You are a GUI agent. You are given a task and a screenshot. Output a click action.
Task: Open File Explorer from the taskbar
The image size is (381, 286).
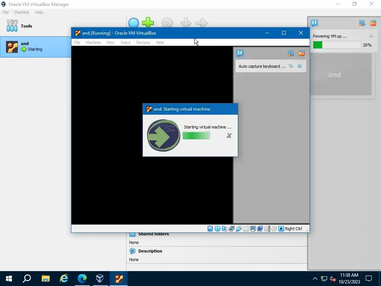[45, 279]
